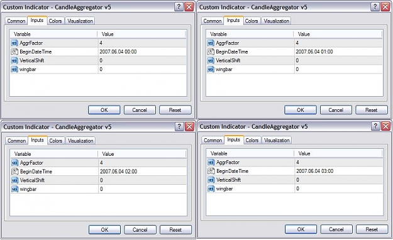Cancel the 00:00 dialog

click(140, 110)
